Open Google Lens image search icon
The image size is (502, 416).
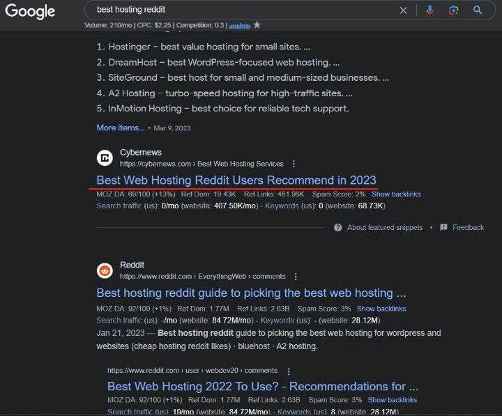(x=453, y=10)
